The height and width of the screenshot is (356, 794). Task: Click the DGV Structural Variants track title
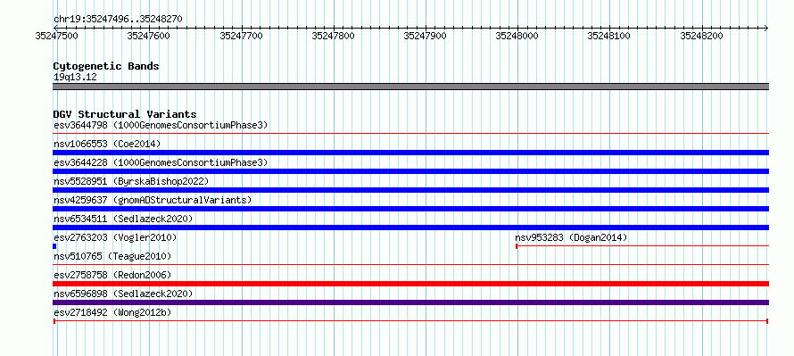tap(125, 114)
